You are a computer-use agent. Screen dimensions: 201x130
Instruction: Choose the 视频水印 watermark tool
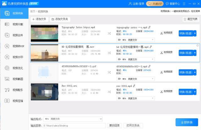point(14,57)
